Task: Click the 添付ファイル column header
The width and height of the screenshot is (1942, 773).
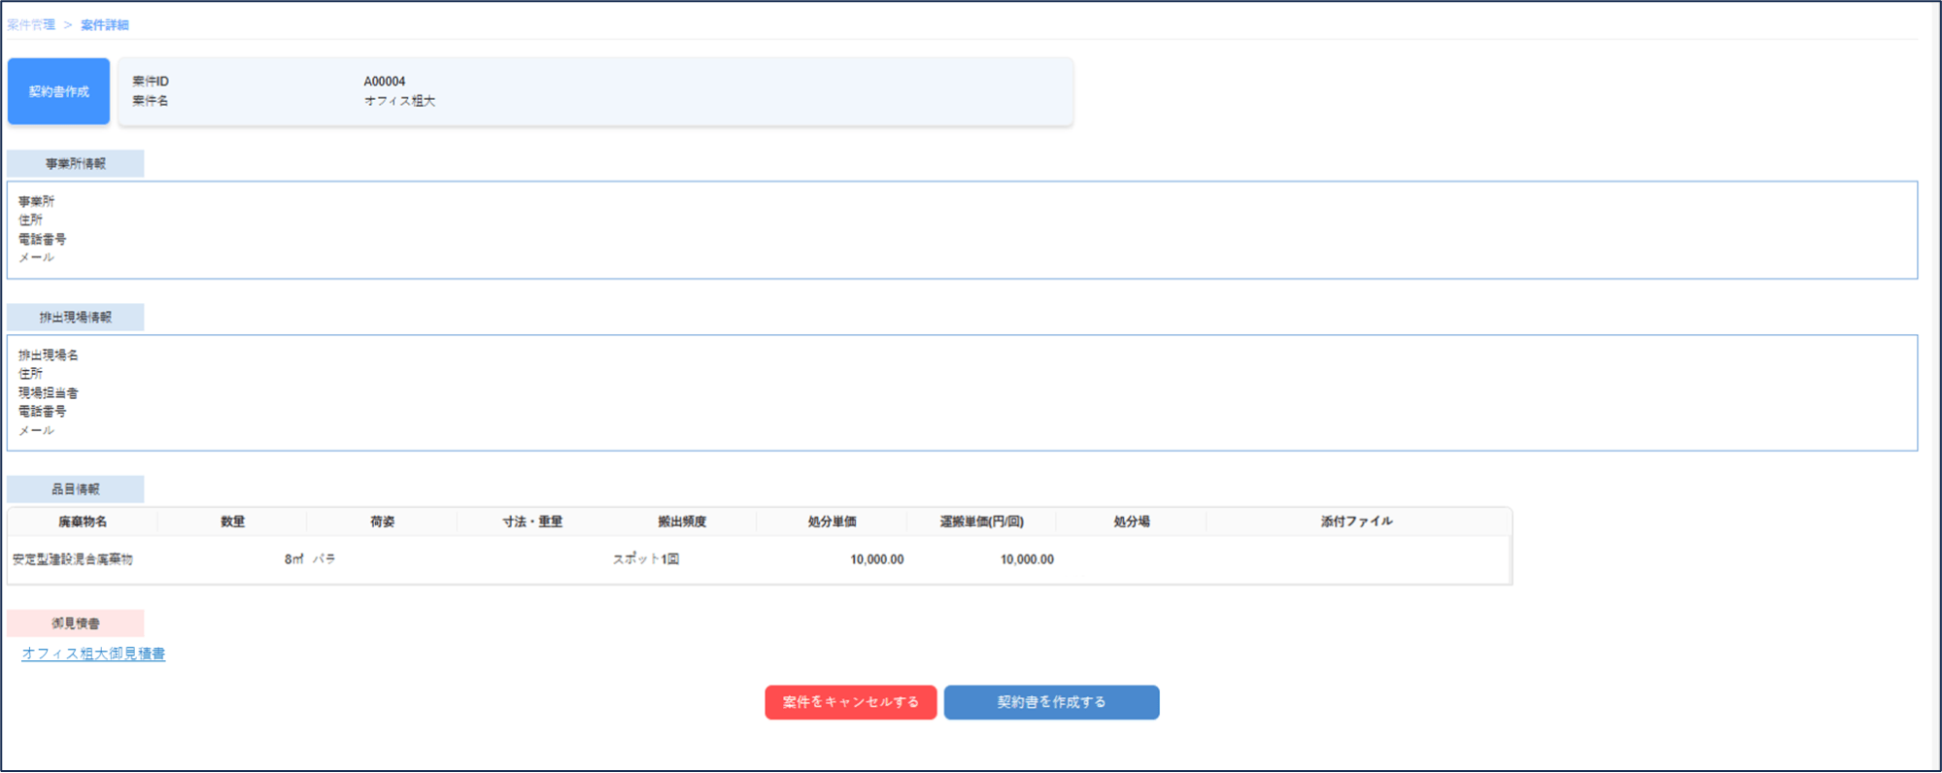Action: pos(1356,521)
